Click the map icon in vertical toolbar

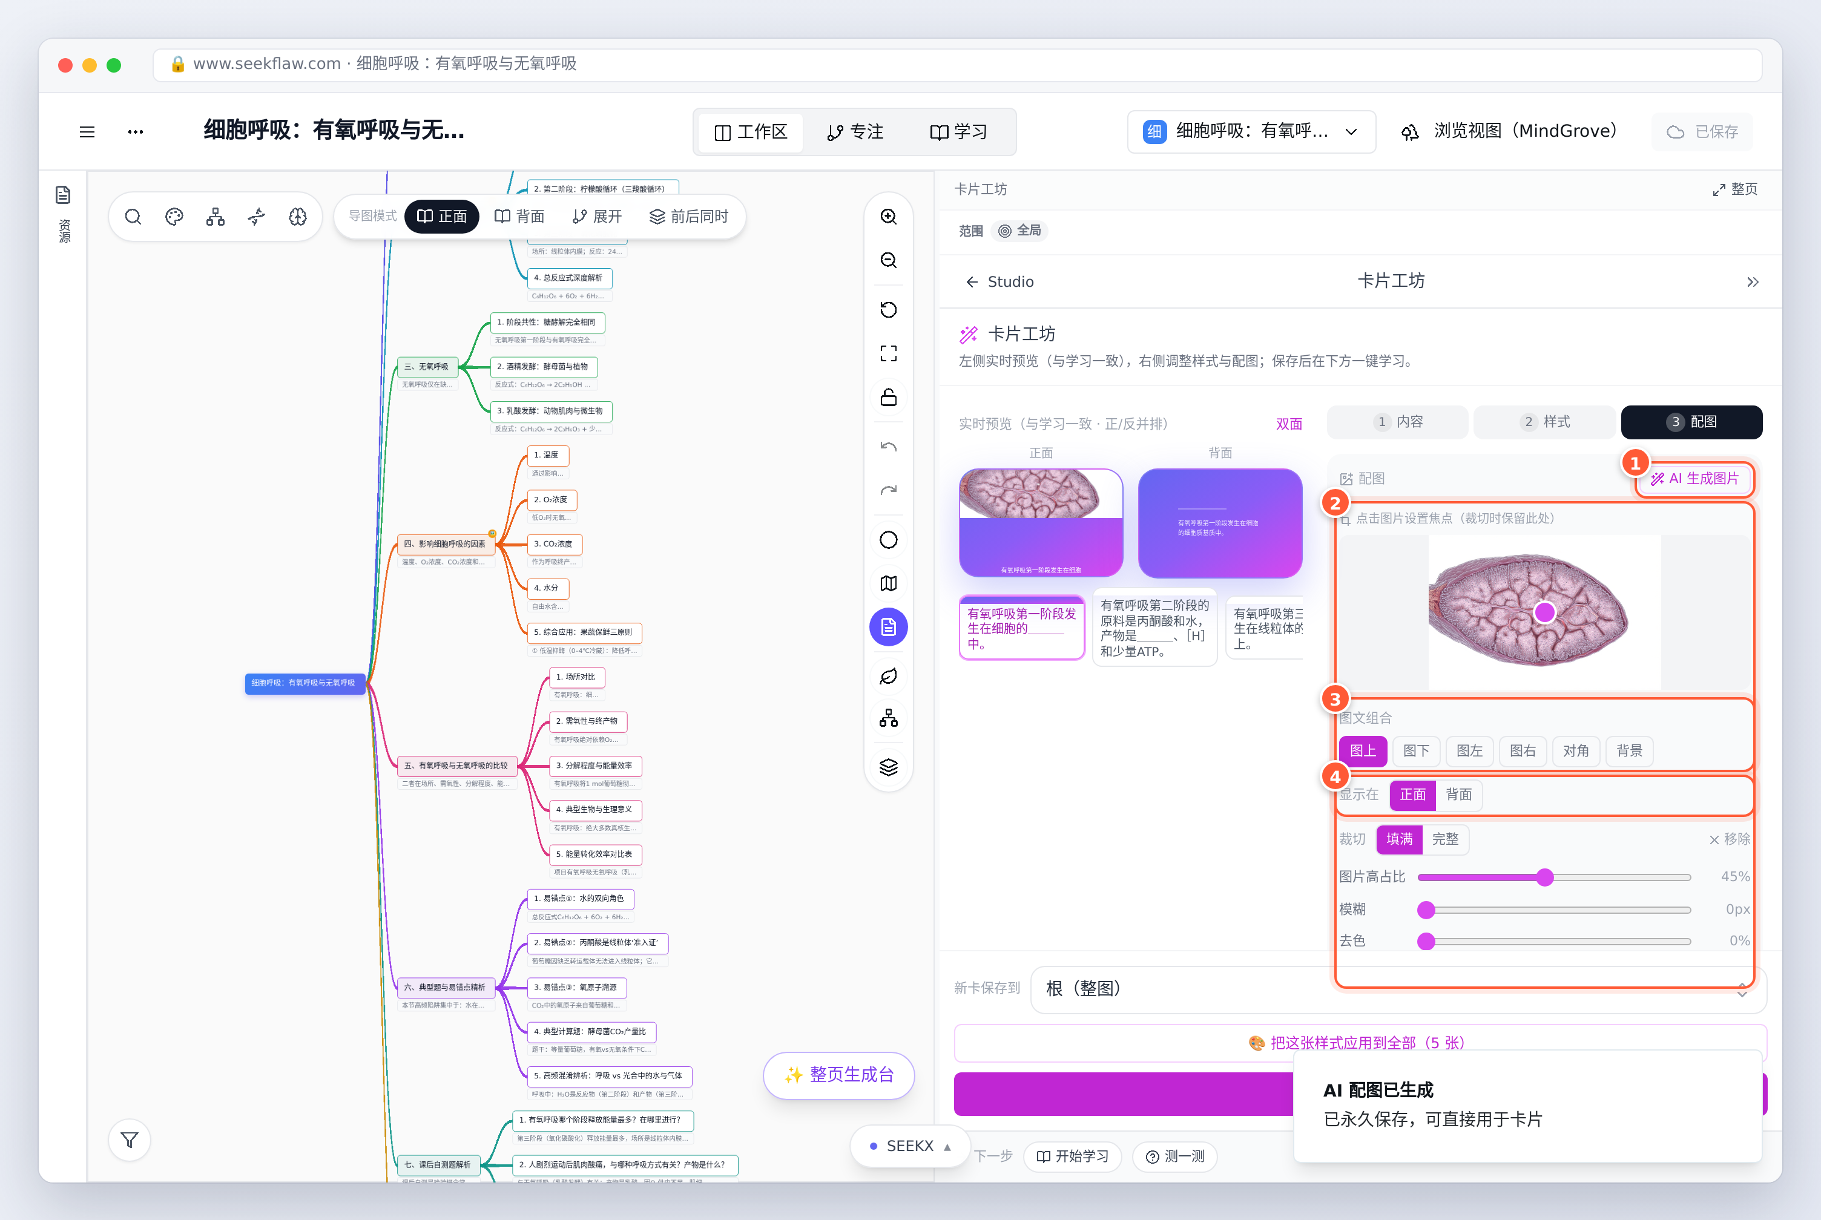889,583
